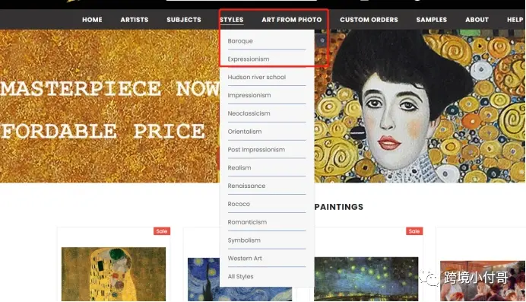Viewport: 526px width, 302px height.
Task: Open ART FROM PHOTO page
Action: [292, 20]
